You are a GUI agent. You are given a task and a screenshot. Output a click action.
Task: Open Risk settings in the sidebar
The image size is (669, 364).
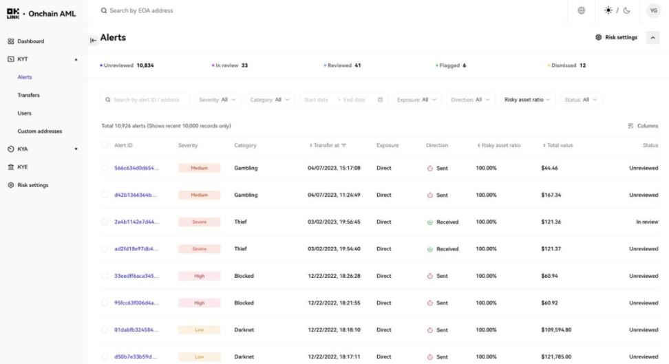pos(32,185)
